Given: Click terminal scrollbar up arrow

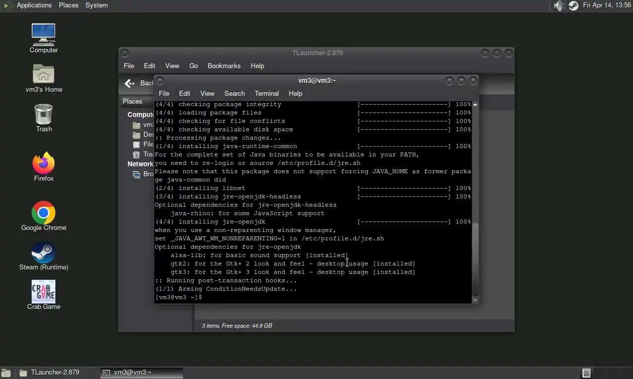Looking at the screenshot, I should click(x=475, y=105).
